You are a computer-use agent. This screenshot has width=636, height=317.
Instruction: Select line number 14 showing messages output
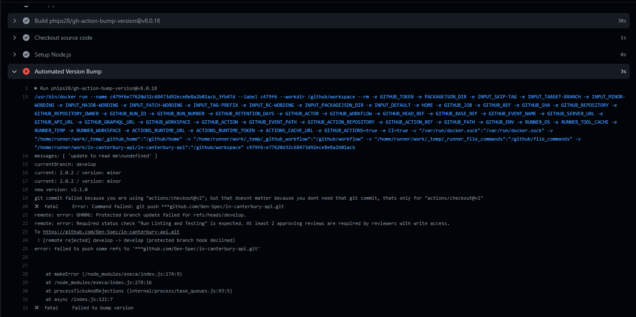[x=25, y=155]
